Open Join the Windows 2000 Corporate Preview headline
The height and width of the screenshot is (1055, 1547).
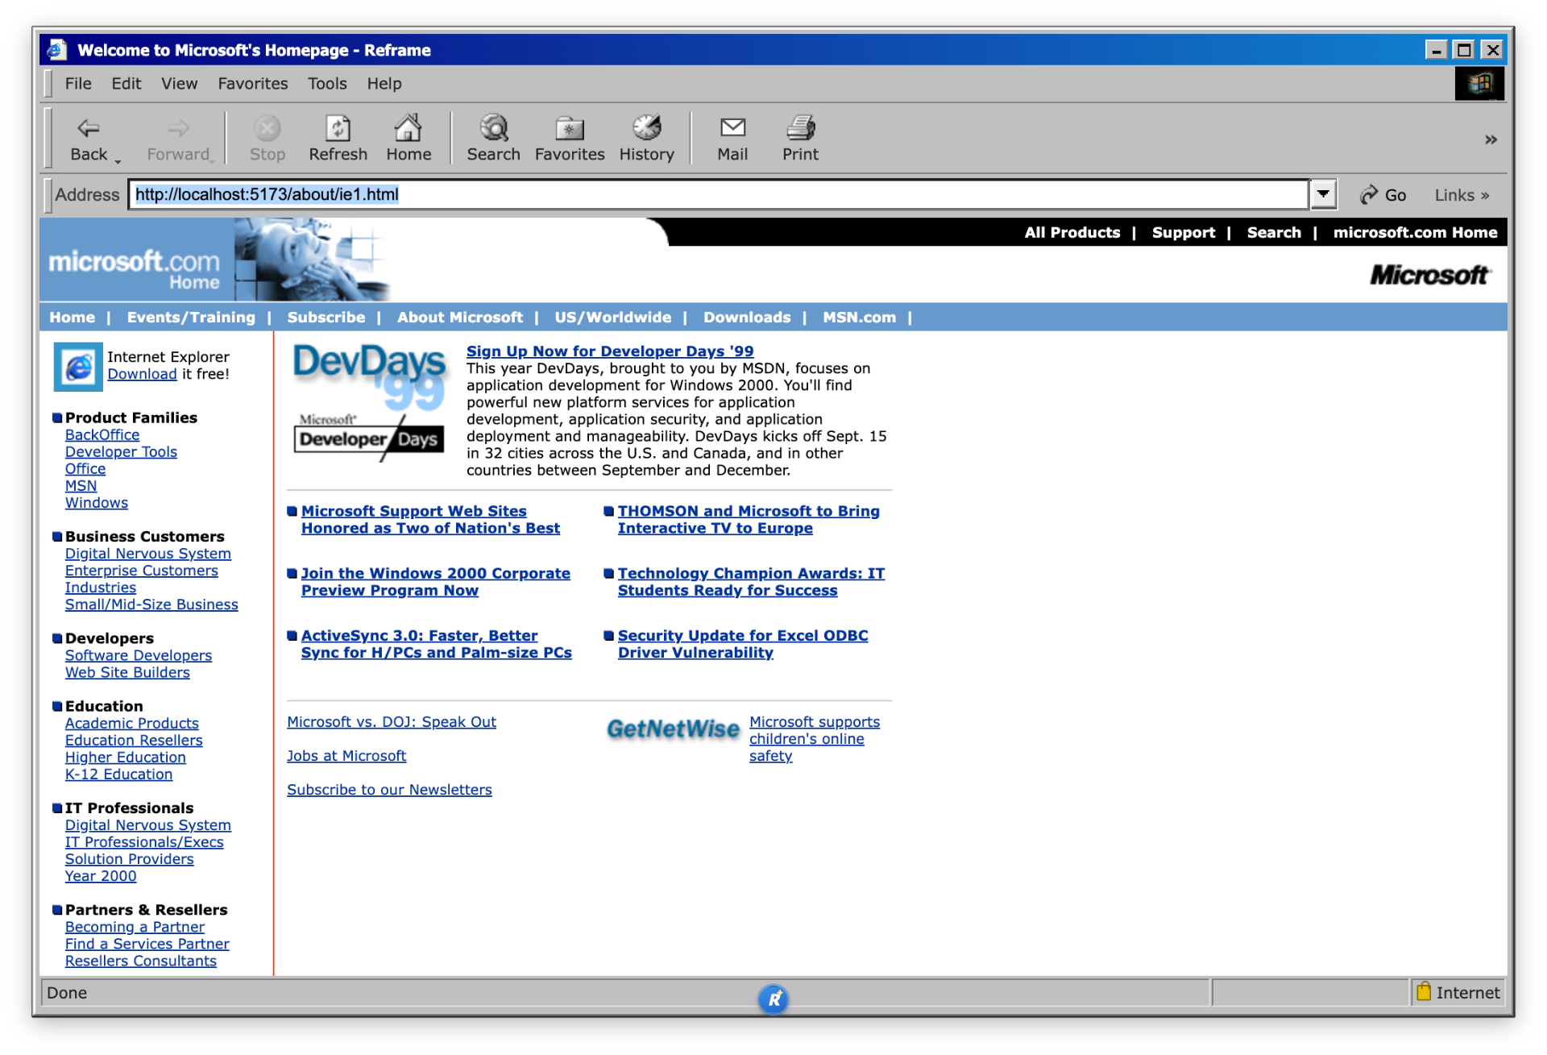point(436,582)
